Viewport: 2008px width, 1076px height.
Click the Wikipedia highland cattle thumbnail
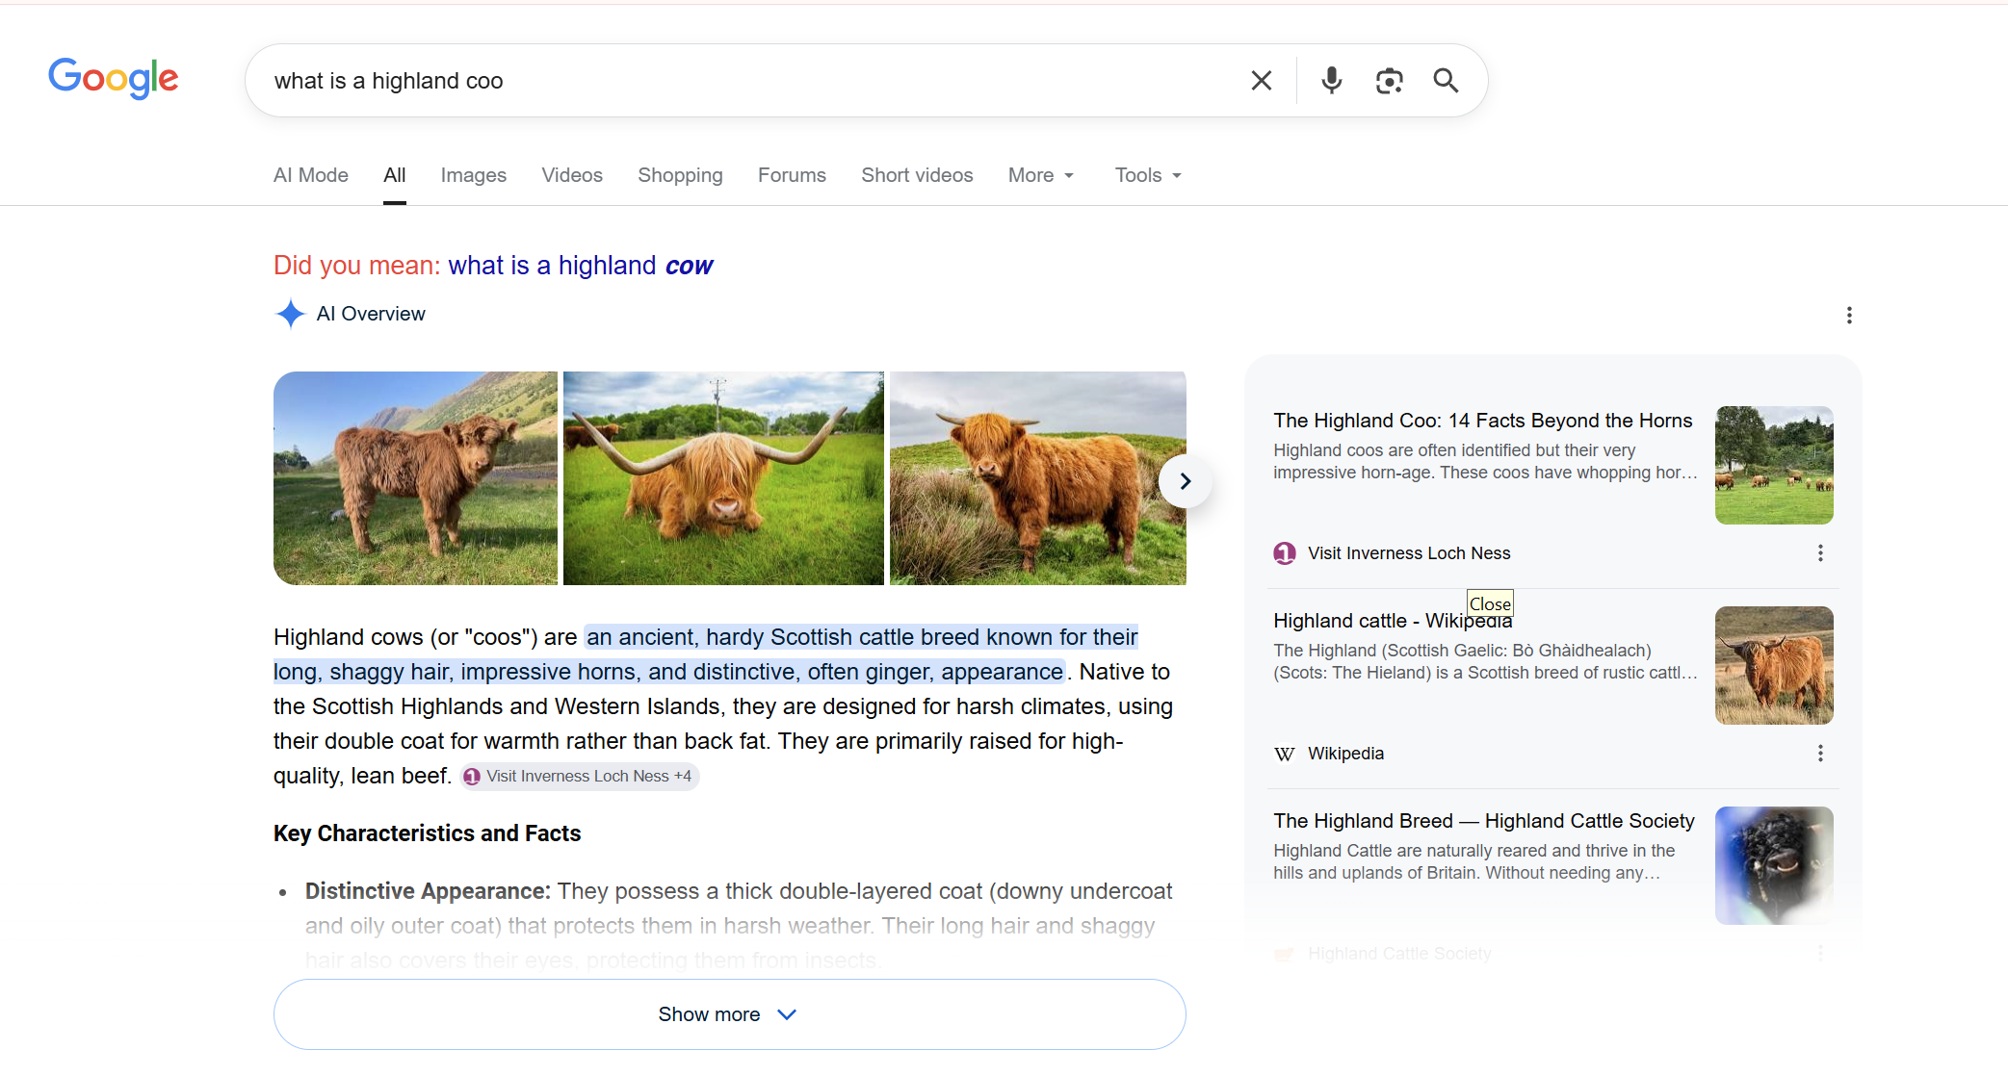[1774, 665]
